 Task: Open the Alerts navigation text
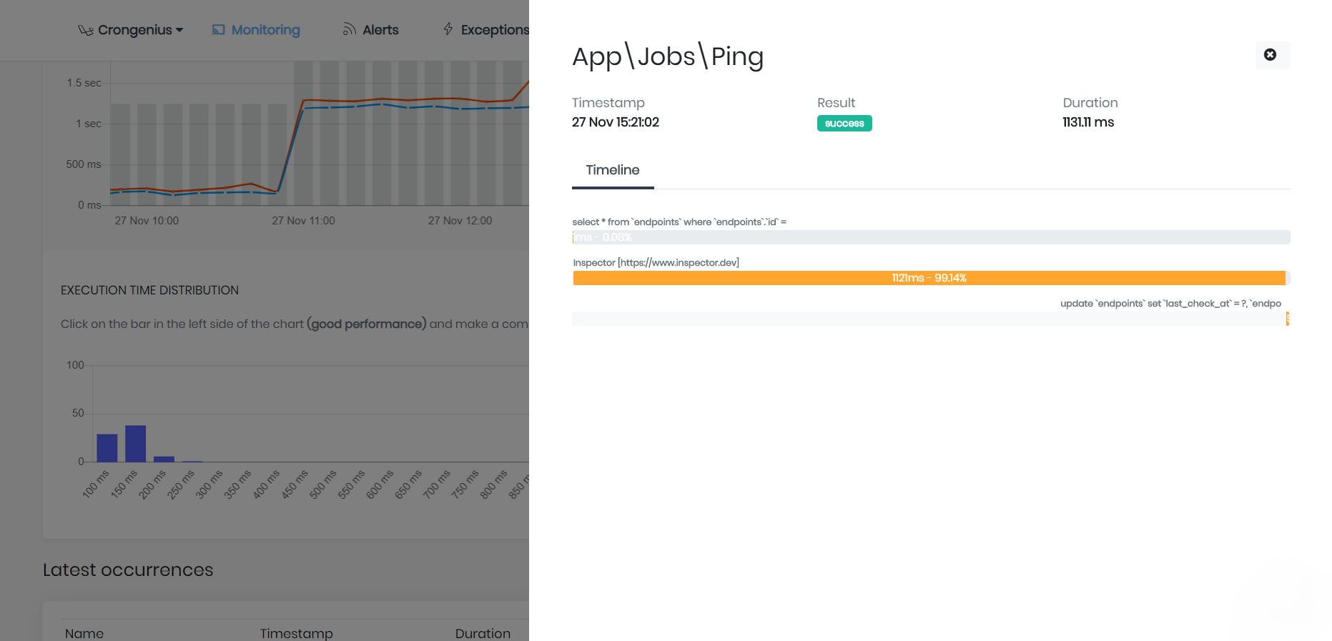(380, 30)
